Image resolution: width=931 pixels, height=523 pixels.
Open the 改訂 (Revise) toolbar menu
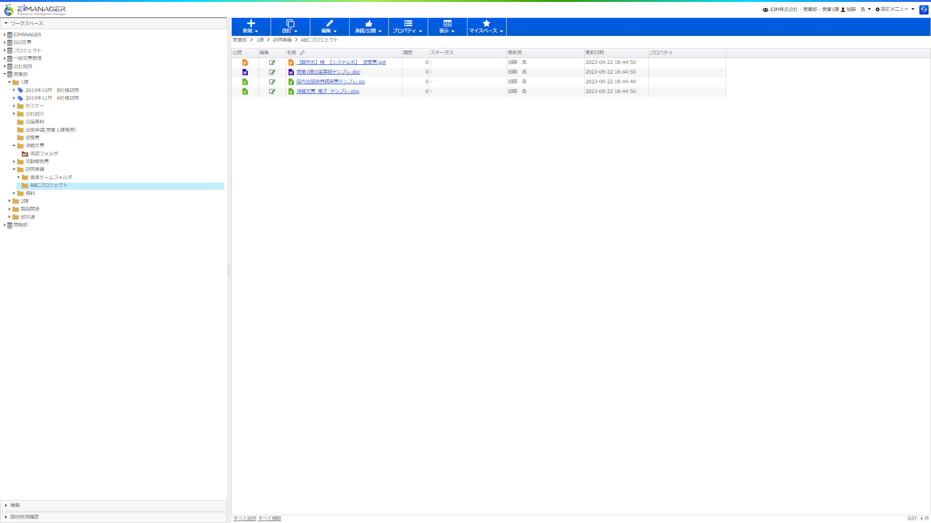point(290,27)
